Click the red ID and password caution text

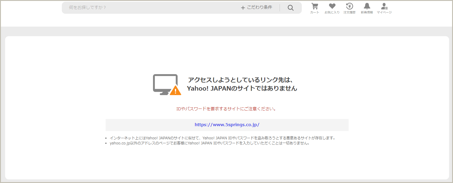(227, 109)
